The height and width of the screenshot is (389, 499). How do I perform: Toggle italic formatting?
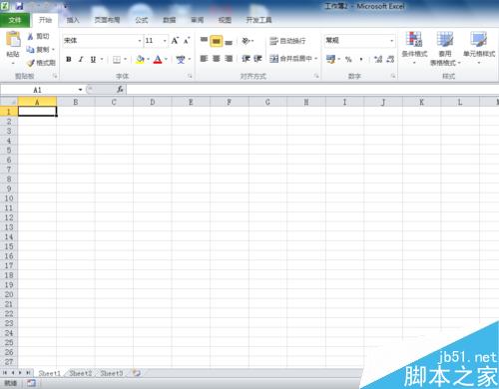click(81, 60)
